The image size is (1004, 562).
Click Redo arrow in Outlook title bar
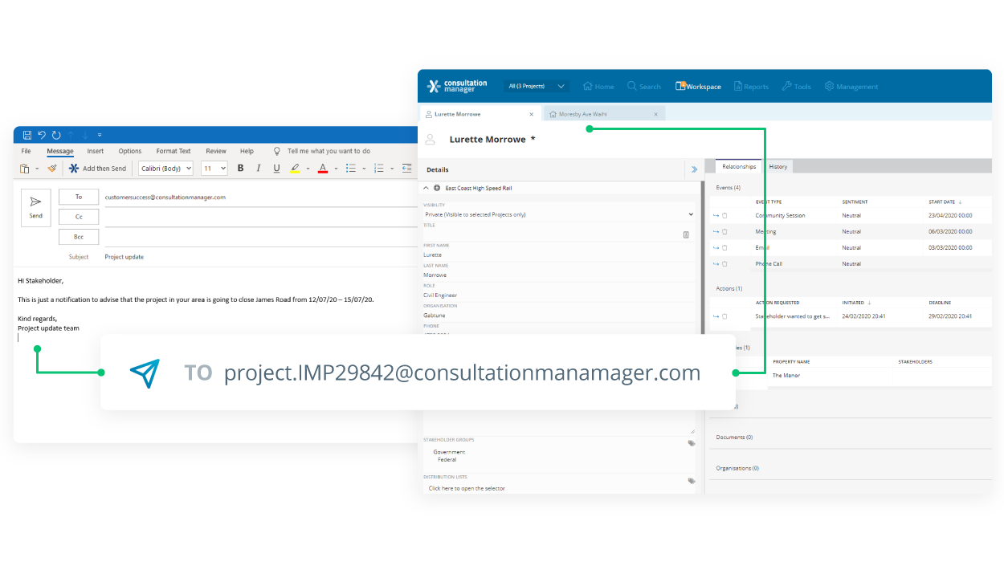(x=56, y=135)
